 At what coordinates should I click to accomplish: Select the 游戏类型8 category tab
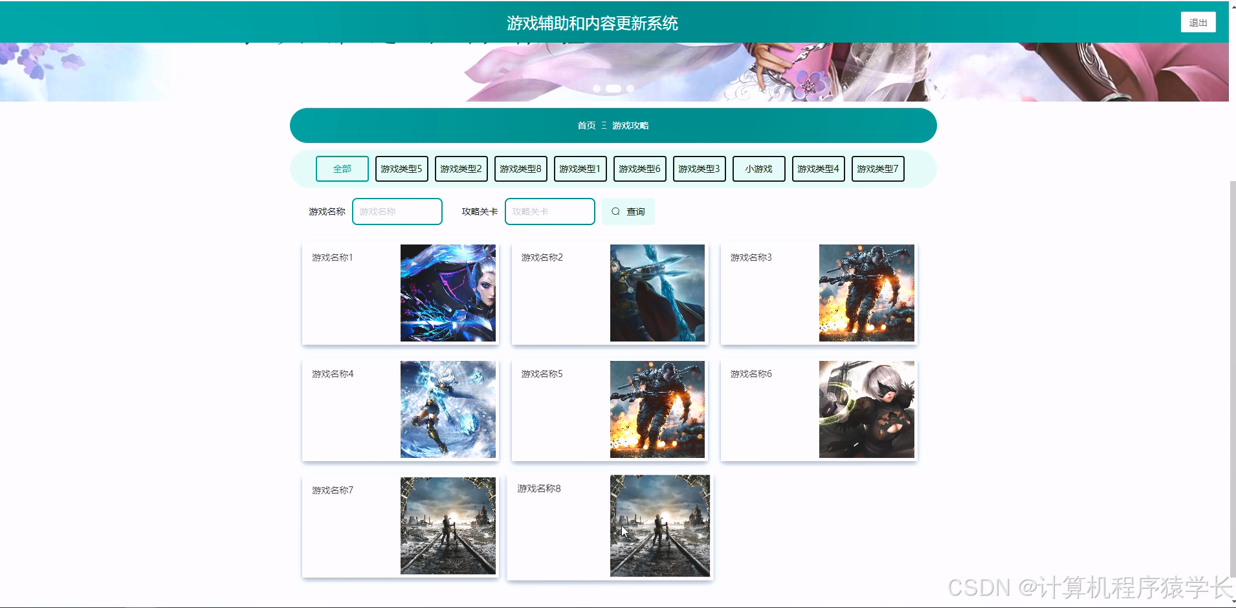[521, 169]
